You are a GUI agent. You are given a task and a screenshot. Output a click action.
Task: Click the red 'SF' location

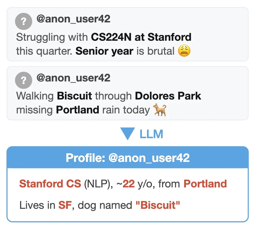tap(64, 205)
